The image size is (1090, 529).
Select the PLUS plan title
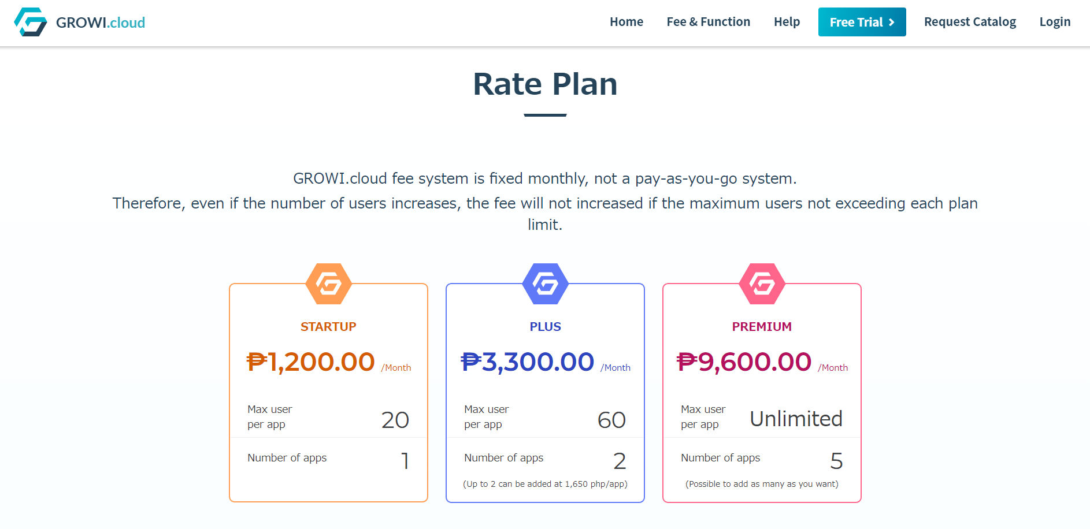tap(545, 327)
